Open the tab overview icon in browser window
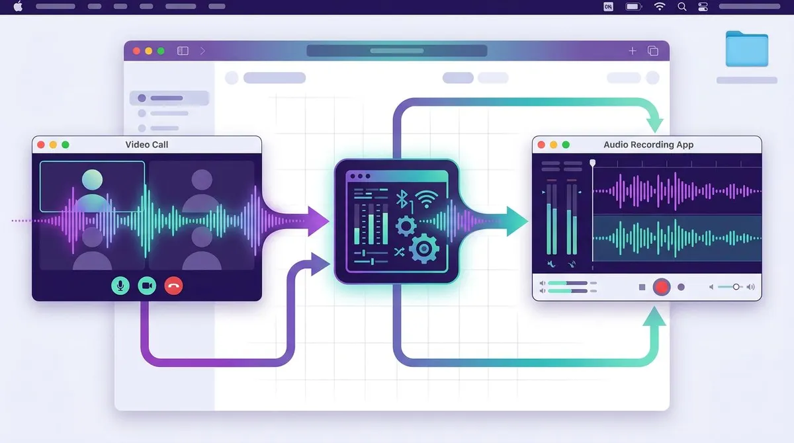The width and height of the screenshot is (794, 443). click(653, 51)
